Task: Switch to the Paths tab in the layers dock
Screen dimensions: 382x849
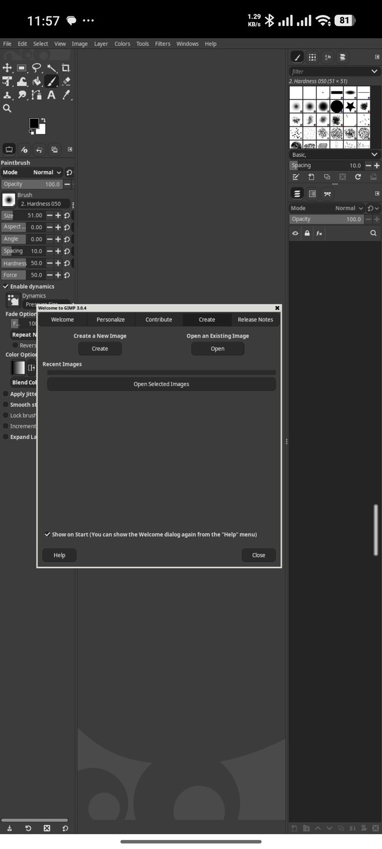Action: pyautogui.click(x=327, y=194)
